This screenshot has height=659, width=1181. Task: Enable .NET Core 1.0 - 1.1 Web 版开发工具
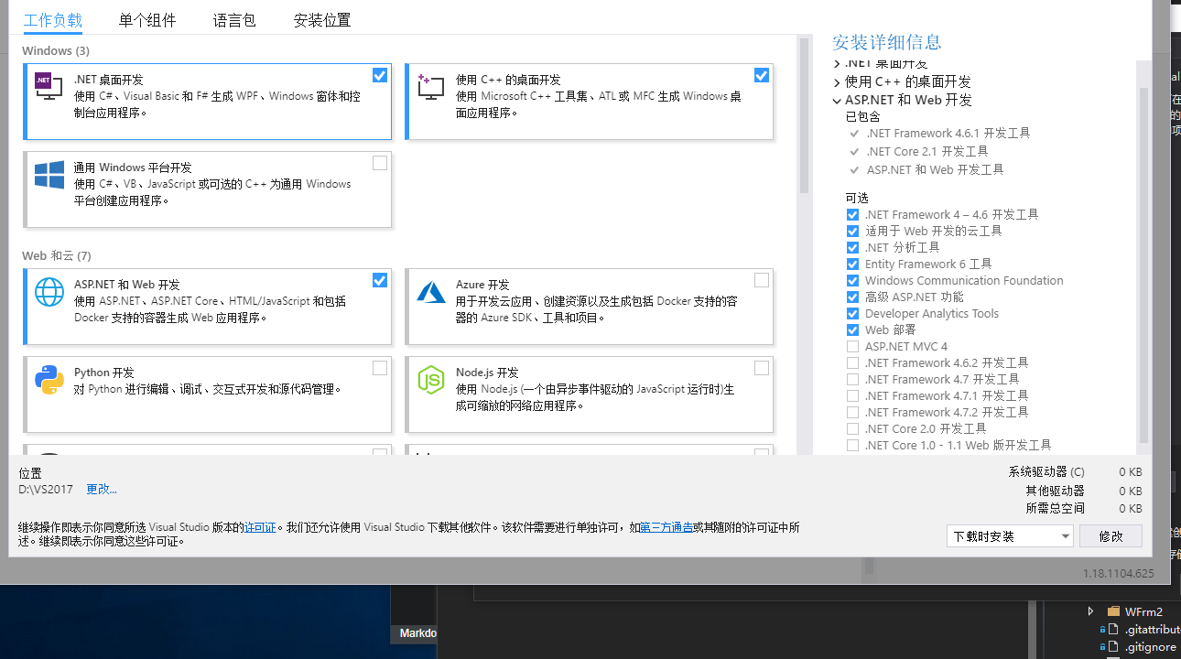(852, 446)
